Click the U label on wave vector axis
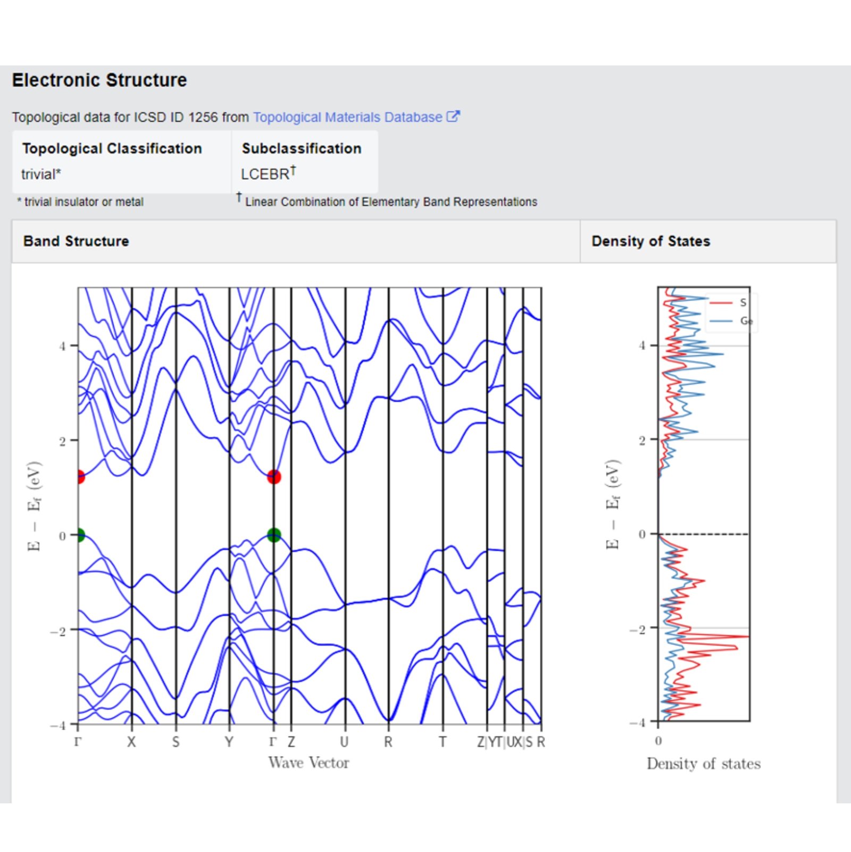This screenshot has height=852, width=851. [344, 741]
